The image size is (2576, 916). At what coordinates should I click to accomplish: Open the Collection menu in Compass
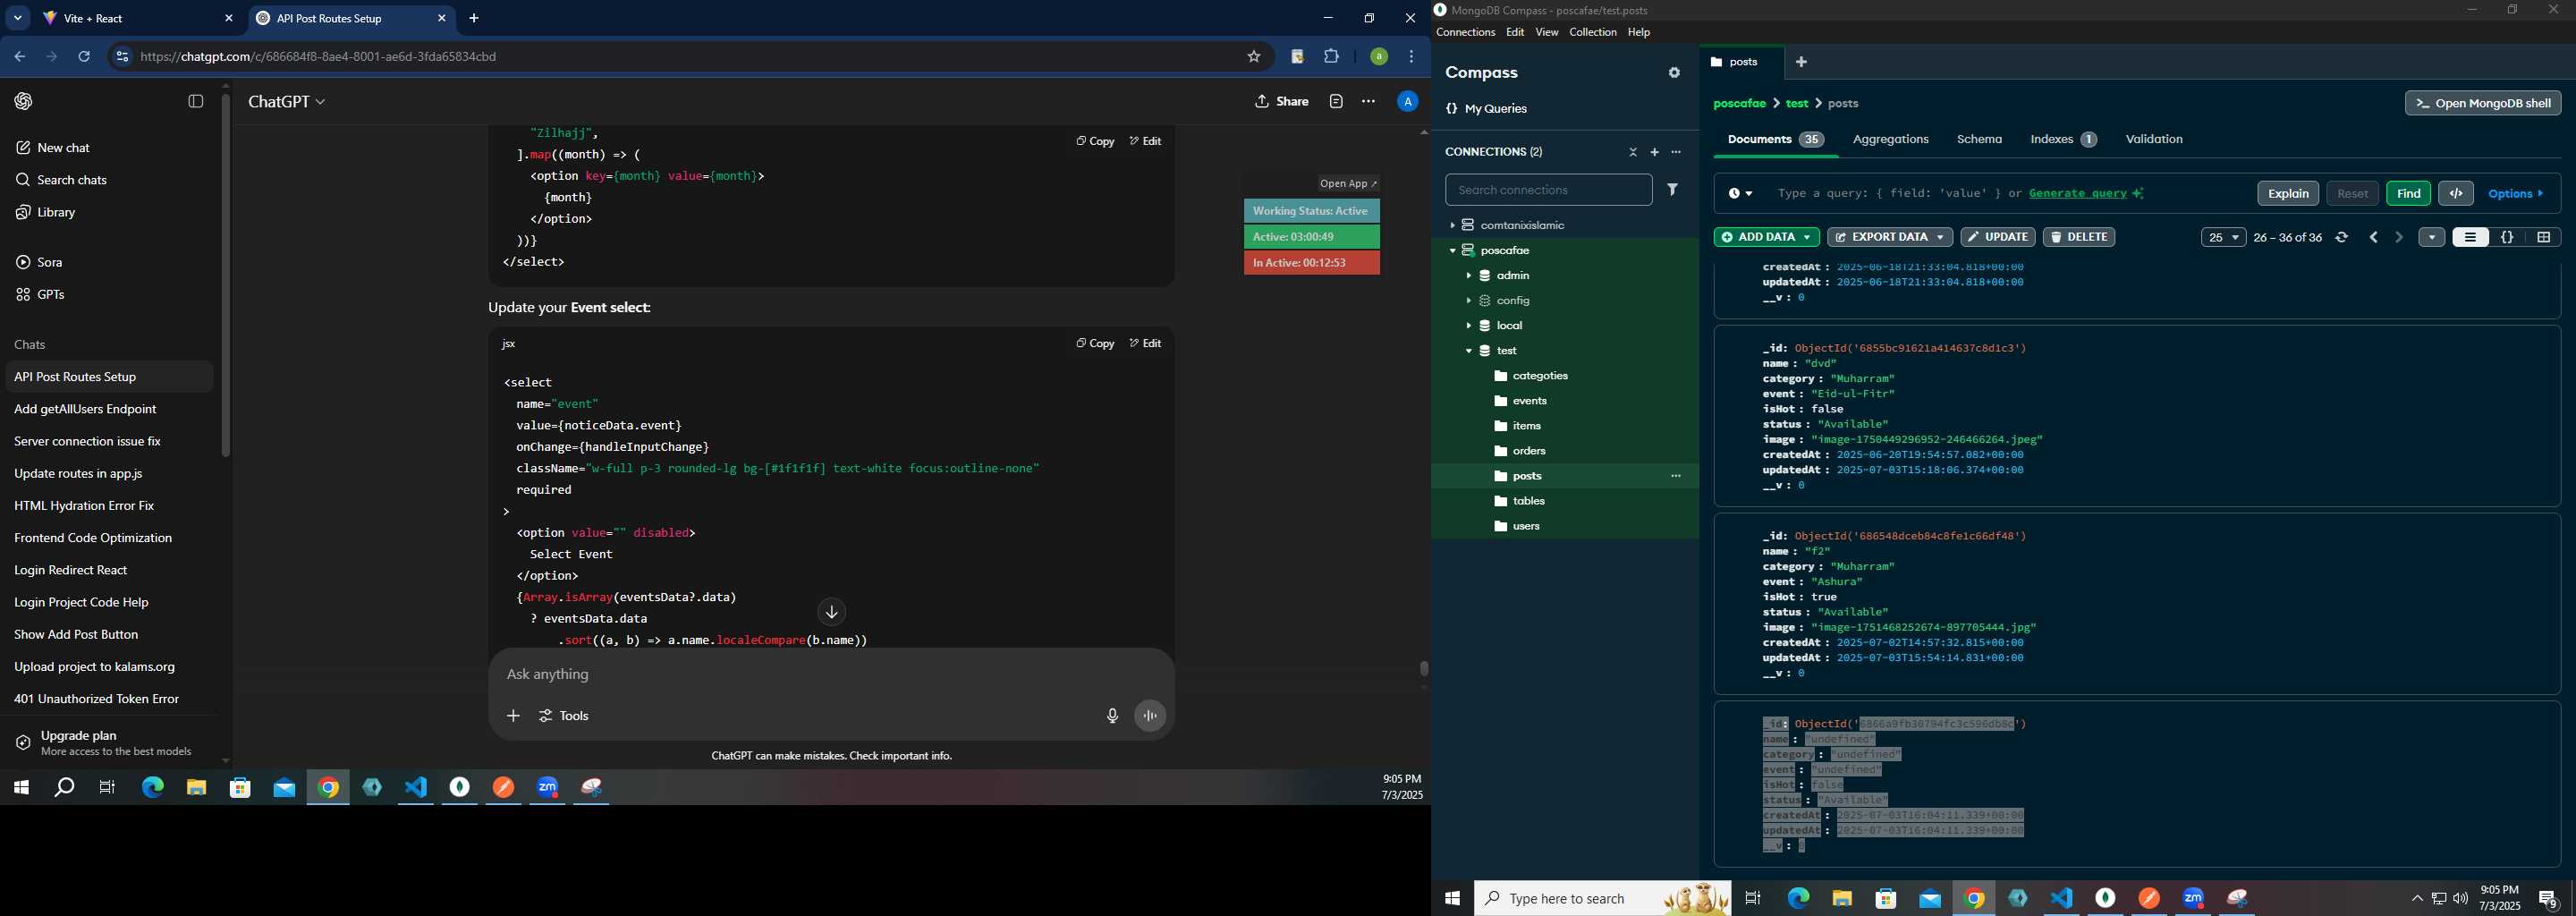tap(1592, 33)
